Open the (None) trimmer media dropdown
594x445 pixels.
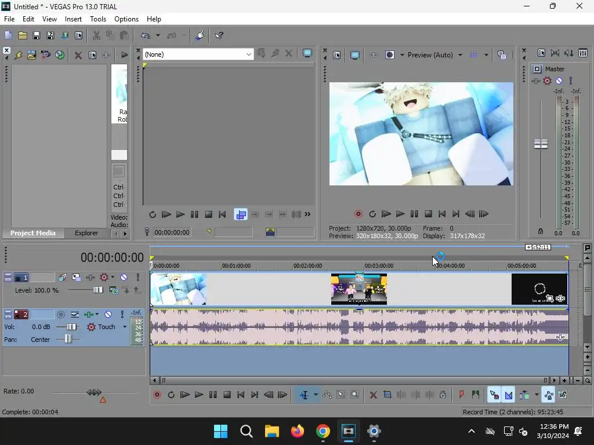[248, 54]
